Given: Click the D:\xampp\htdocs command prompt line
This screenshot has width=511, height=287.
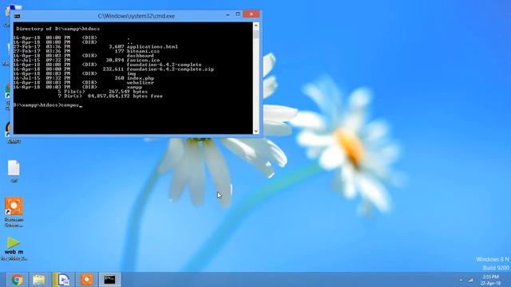Looking at the screenshot, I should click(48, 105).
